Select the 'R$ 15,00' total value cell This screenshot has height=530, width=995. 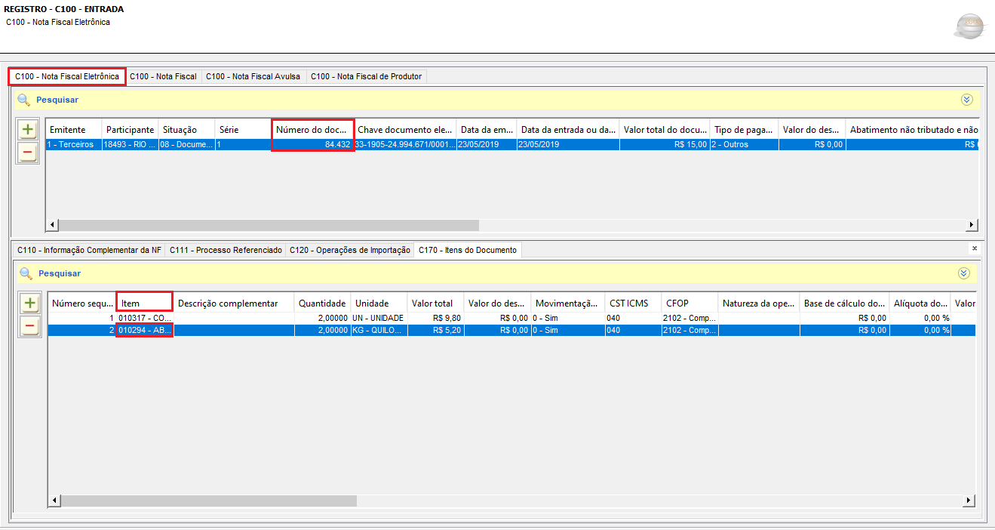665,144
